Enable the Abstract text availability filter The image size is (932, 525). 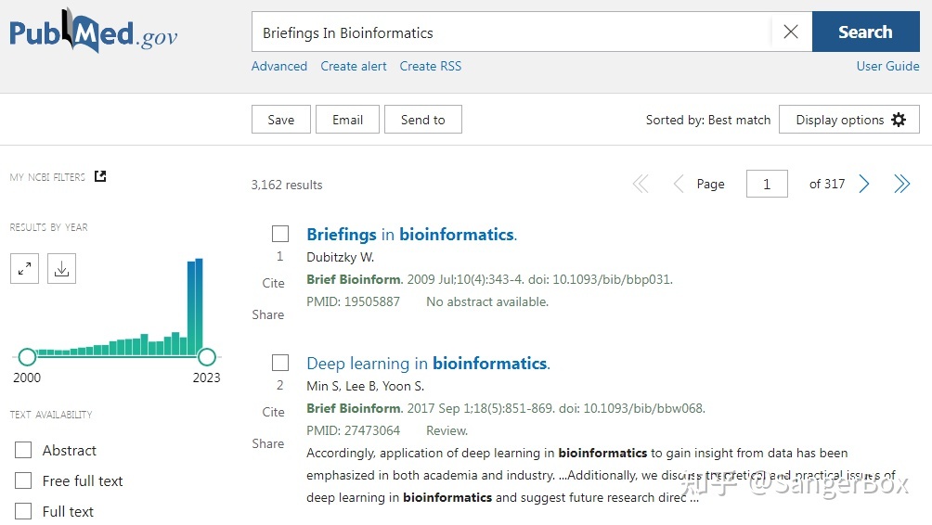click(x=23, y=450)
